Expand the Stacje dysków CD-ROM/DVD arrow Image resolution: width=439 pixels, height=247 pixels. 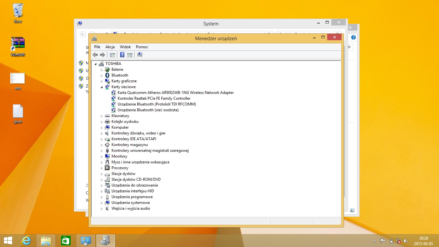click(x=102, y=179)
